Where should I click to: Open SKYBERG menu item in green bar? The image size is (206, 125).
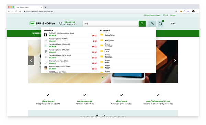click(x=36, y=33)
